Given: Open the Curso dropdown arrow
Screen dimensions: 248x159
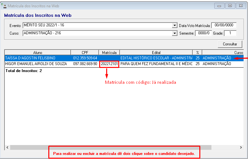Looking at the screenshot, I should [x=175, y=33].
